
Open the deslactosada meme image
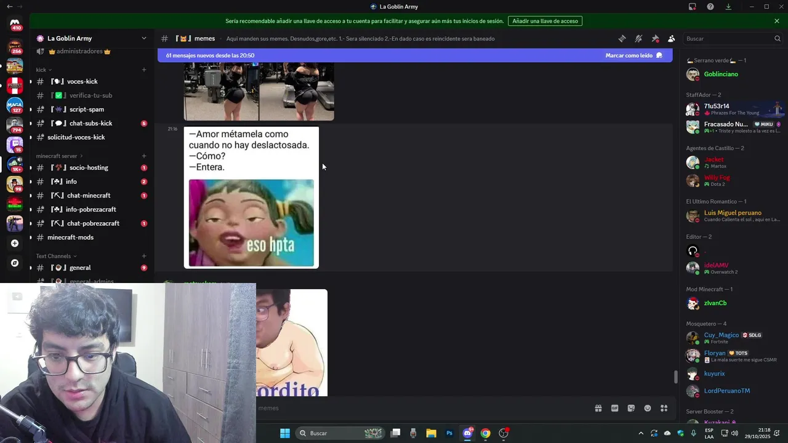point(251,198)
